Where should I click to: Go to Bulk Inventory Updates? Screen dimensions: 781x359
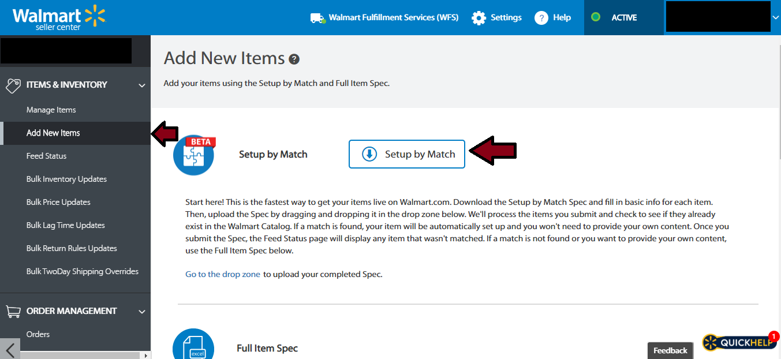pyautogui.click(x=66, y=179)
